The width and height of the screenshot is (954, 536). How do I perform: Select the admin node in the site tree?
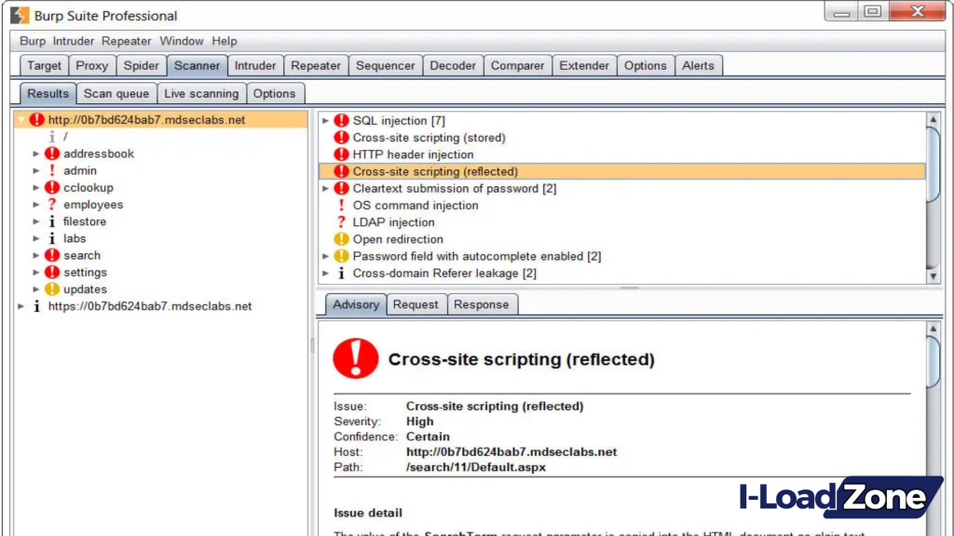pos(79,170)
